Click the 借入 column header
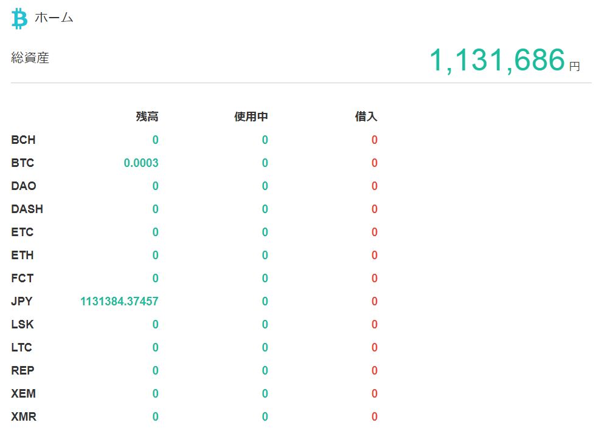The image size is (599, 431). [366, 117]
